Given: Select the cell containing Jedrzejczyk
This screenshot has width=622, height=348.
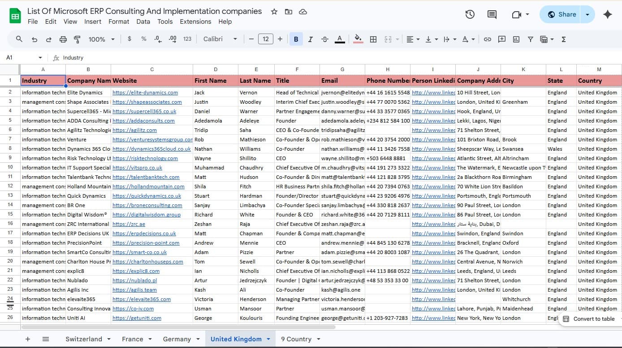Looking at the screenshot, I should tap(256, 280).
